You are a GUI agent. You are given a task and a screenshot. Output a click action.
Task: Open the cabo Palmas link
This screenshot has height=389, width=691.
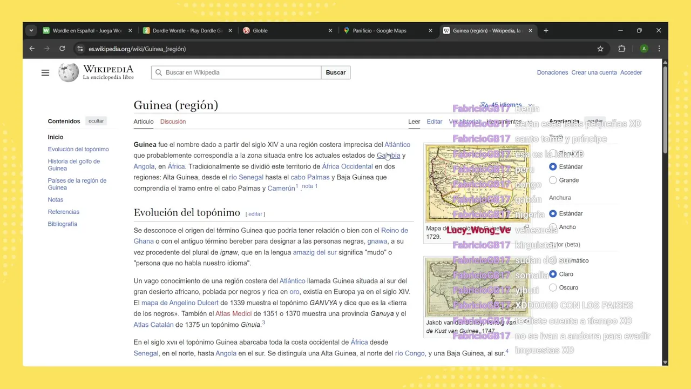pos(310,177)
